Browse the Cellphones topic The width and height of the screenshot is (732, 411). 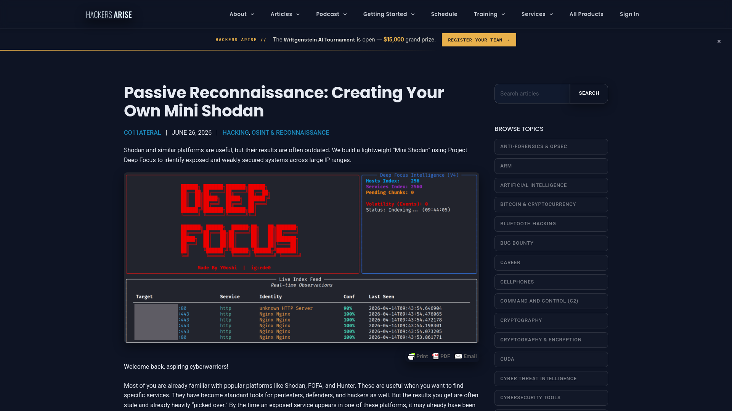pos(551,282)
